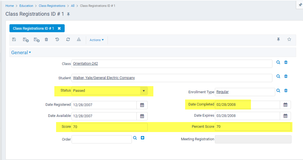Clear the Class field with trash icon
The height and width of the screenshot is (160, 303).
(x=286, y=62)
